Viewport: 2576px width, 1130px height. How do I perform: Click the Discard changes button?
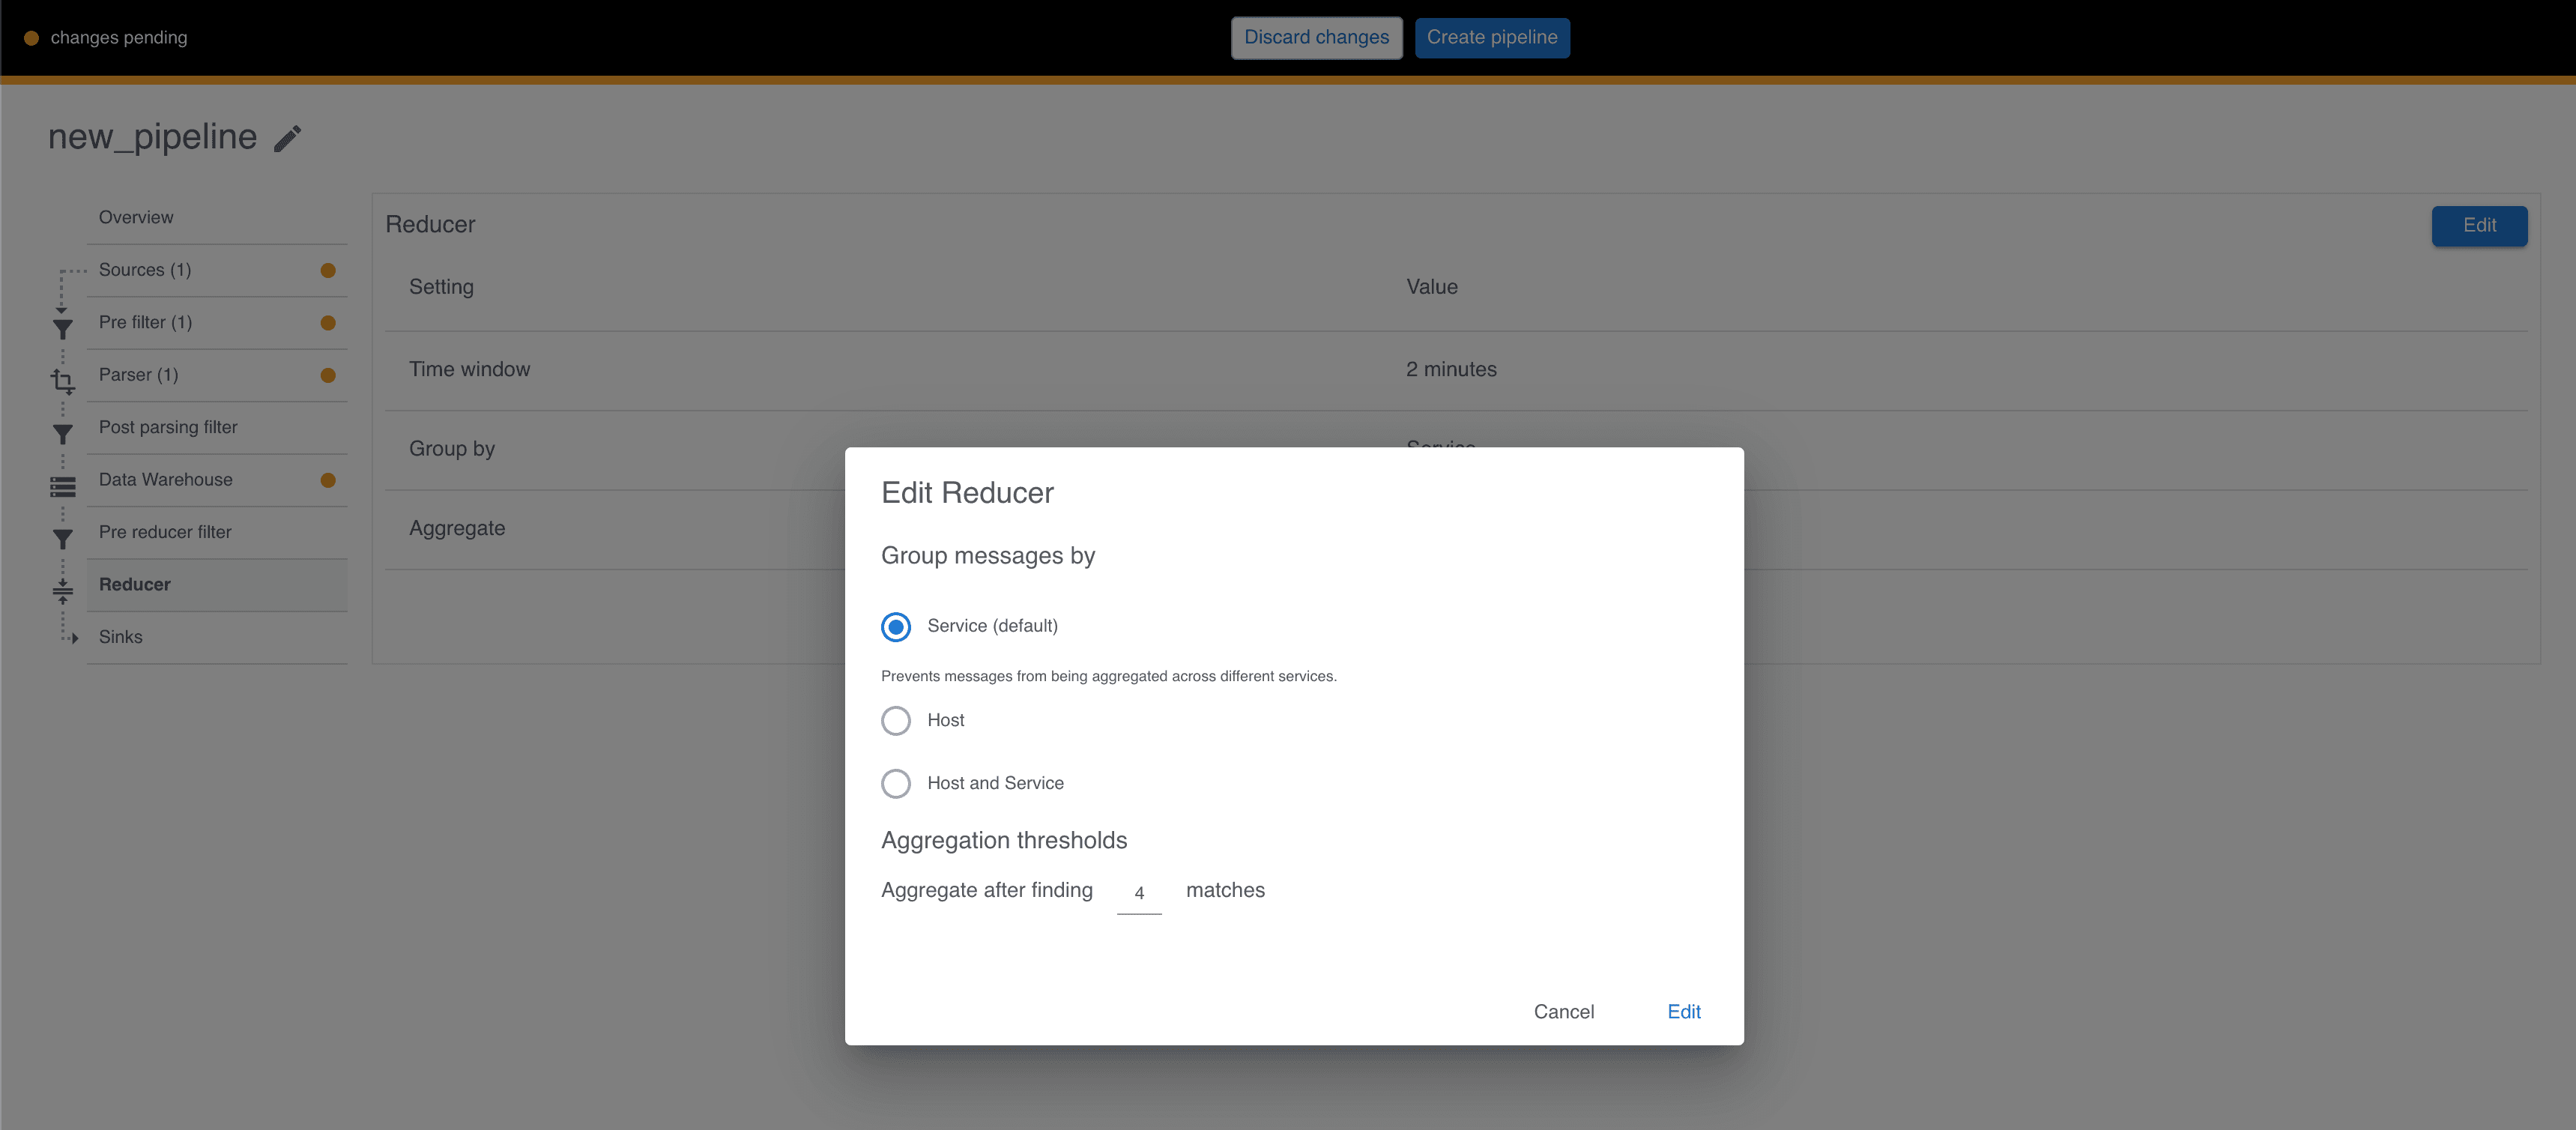(1316, 36)
